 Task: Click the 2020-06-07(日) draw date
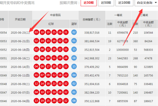(20, 92)
